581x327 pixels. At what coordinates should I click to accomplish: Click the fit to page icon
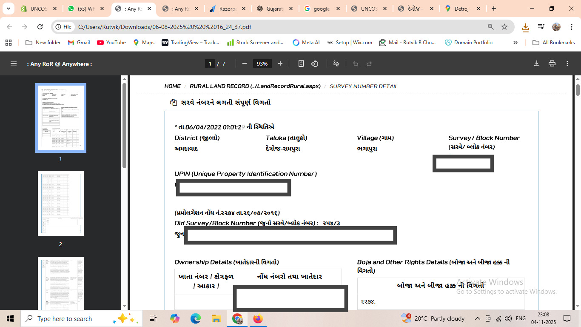coord(301,63)
